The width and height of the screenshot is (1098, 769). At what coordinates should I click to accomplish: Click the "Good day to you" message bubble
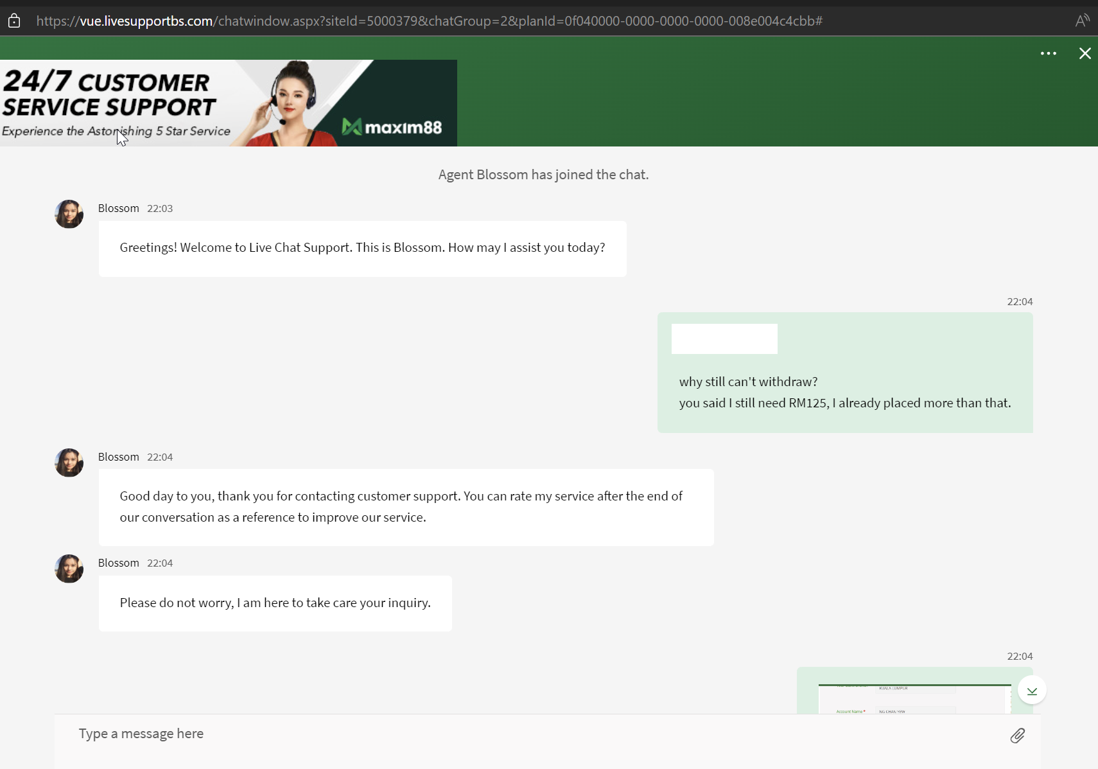pyautogui.click(x=406, y=507)
